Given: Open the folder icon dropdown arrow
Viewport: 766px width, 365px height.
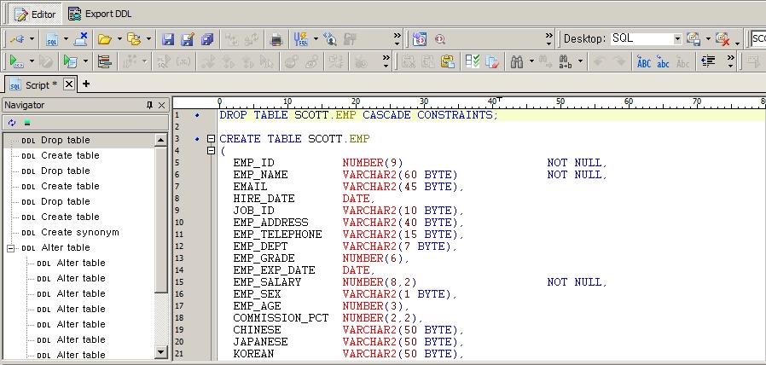Looking at the screenshot, I should [118, 39].
